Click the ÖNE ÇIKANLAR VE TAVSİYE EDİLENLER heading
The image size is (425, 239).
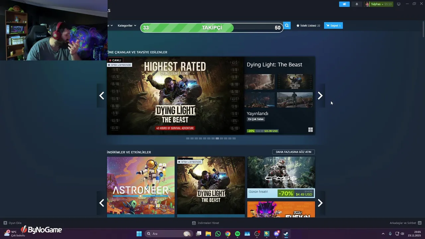137,52
